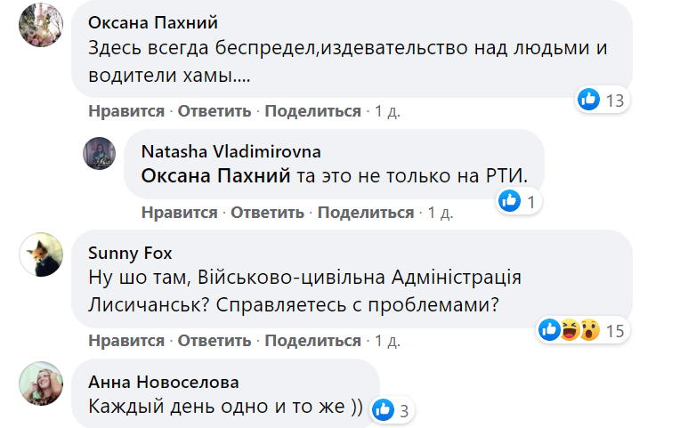
Task: Share Natasha Vladimirovna's reply
Action: pyautogui.click(x=366, y=213)
